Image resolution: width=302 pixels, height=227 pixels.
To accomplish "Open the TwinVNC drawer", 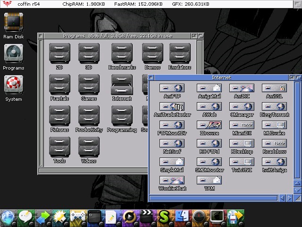I will pos(242,162).
